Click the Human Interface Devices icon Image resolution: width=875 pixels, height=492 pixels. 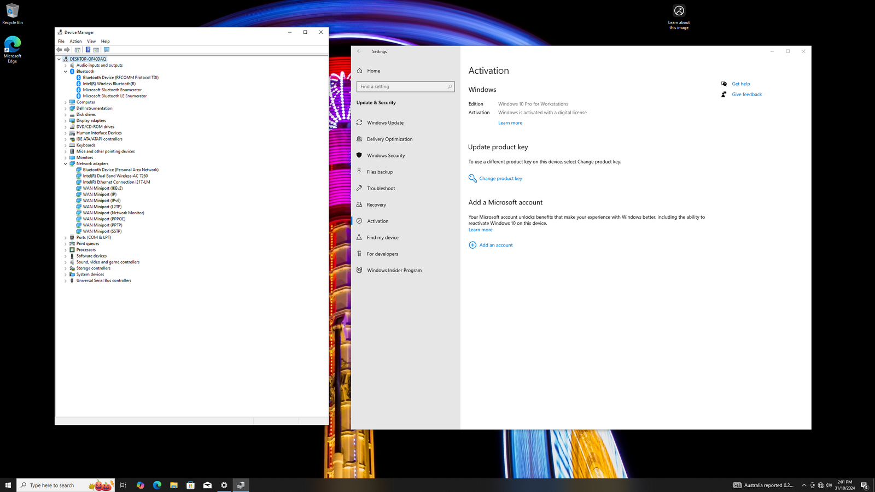pyautogui.click(x=72, y=133)
